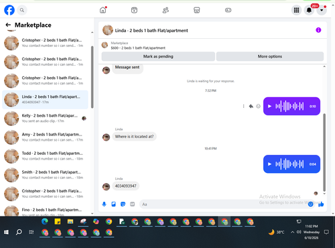Open the volume control in system tray
The image size is (335, 248).
[299, 232]
